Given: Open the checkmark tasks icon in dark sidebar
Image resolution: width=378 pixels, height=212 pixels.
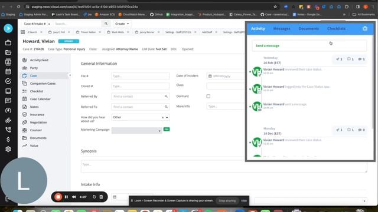Looking at the screenshot, I should 8,81.
